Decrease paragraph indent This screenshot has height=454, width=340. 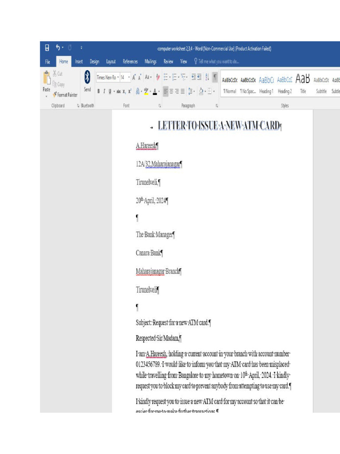tap(194, 77)
